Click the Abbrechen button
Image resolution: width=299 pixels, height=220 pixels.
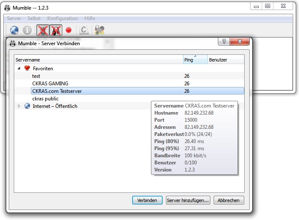pos(229,200)
